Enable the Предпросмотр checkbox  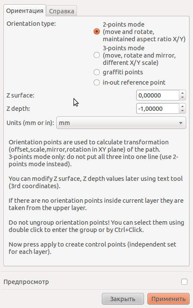tap(184, 282)
